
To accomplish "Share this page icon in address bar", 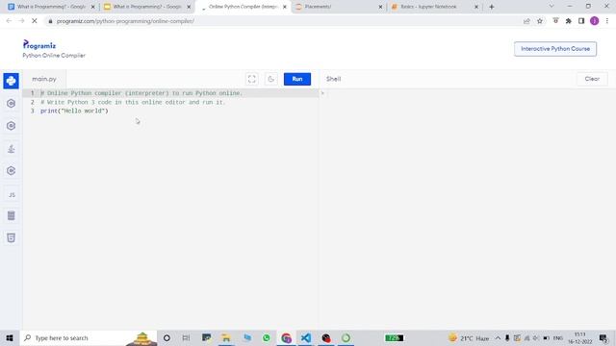I will pos(526,21).
